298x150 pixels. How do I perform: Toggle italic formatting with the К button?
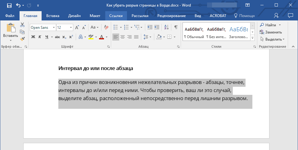40,37
